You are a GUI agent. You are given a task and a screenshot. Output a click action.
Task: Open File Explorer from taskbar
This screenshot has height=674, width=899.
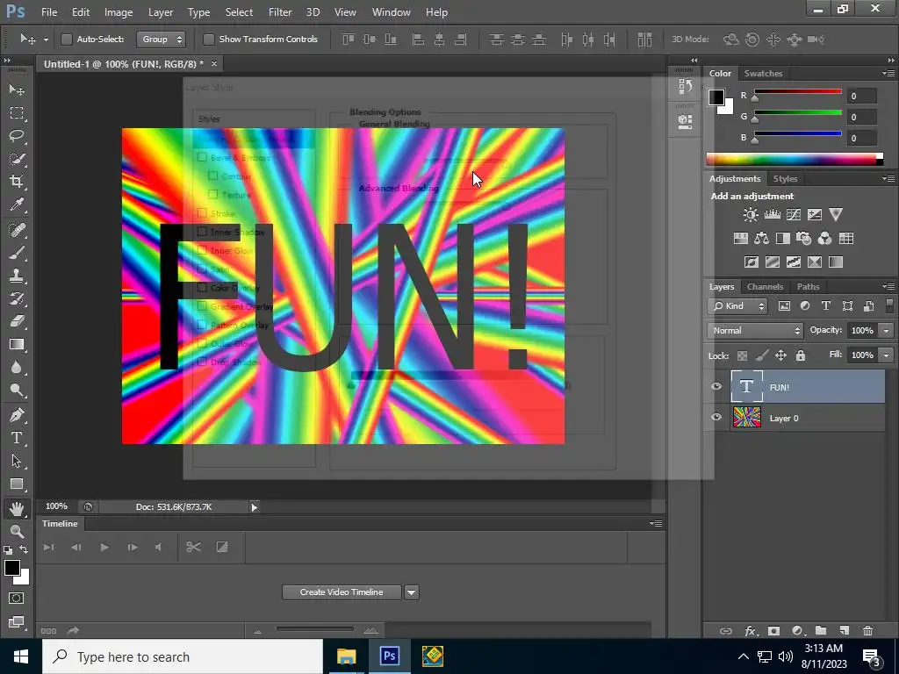point(346,656)
